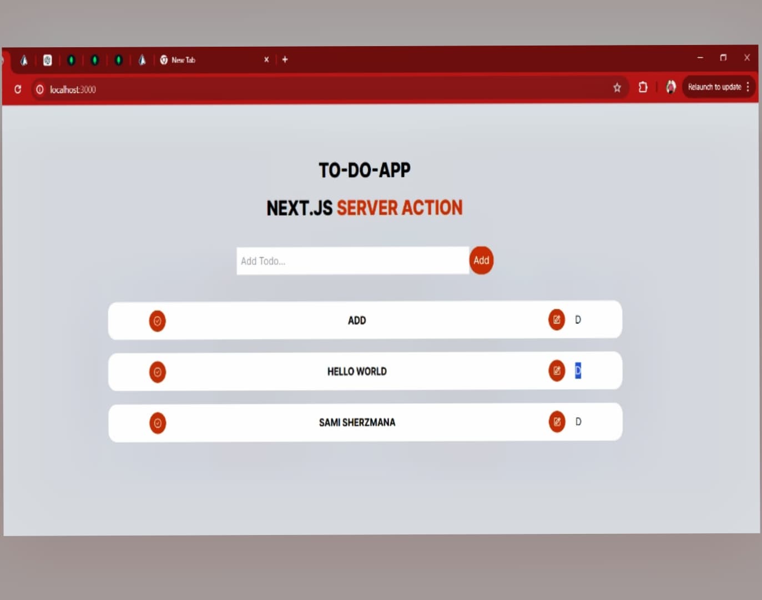Screen dimensions: 762x600
Task: Switch to the tab with the white square icon
Action: click(x=48, y=60)
